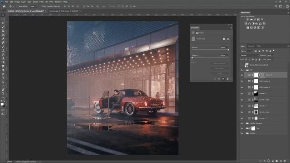Click the Home icon in options bar
290x163 pixels.
coord(4,6)
